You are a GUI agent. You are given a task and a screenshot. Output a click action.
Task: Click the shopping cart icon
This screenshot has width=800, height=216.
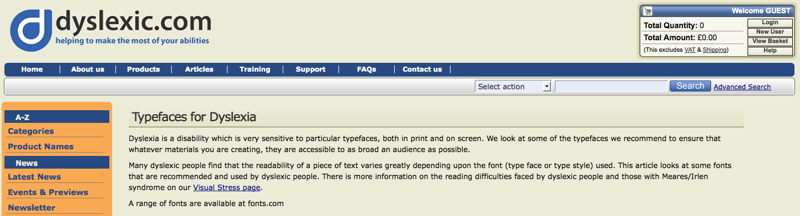tap(648, 11)
